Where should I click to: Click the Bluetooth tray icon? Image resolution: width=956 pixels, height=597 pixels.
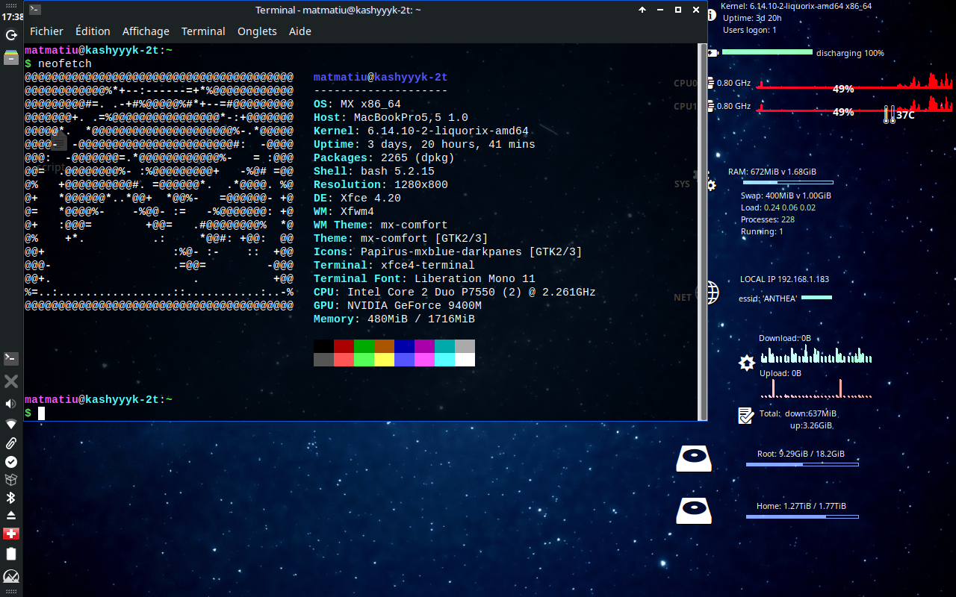coord(11,498)
